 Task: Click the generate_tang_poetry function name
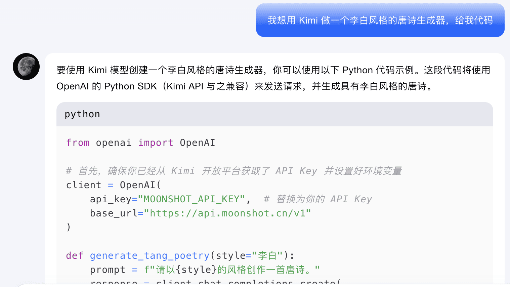tap(150, 256)
